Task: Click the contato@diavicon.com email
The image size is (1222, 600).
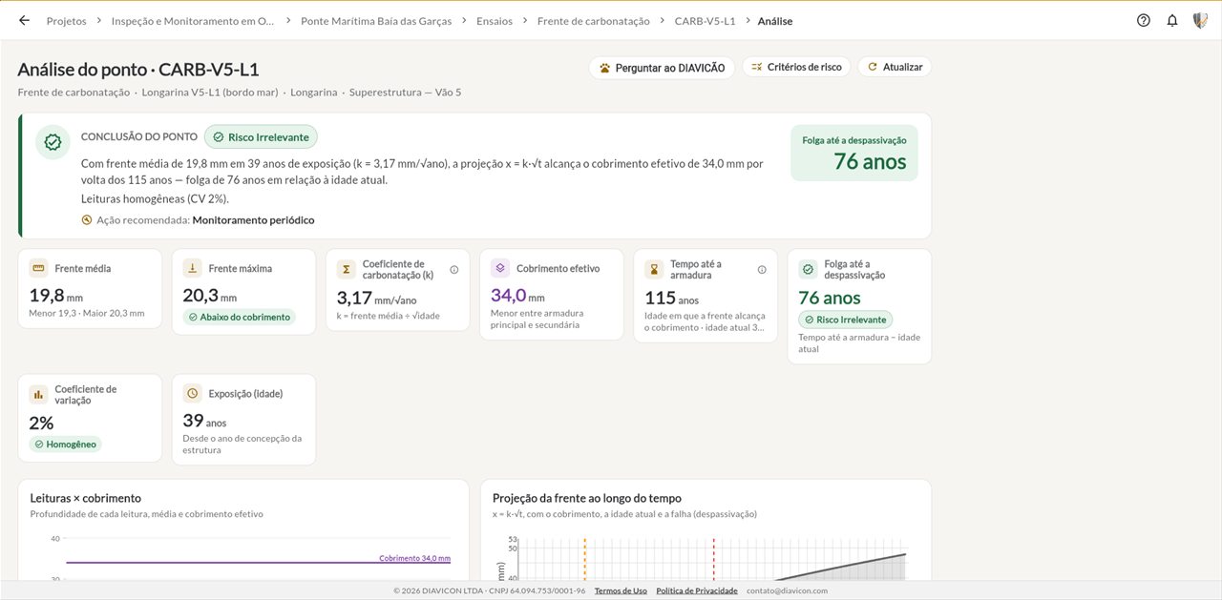Action: click(788, 590)
